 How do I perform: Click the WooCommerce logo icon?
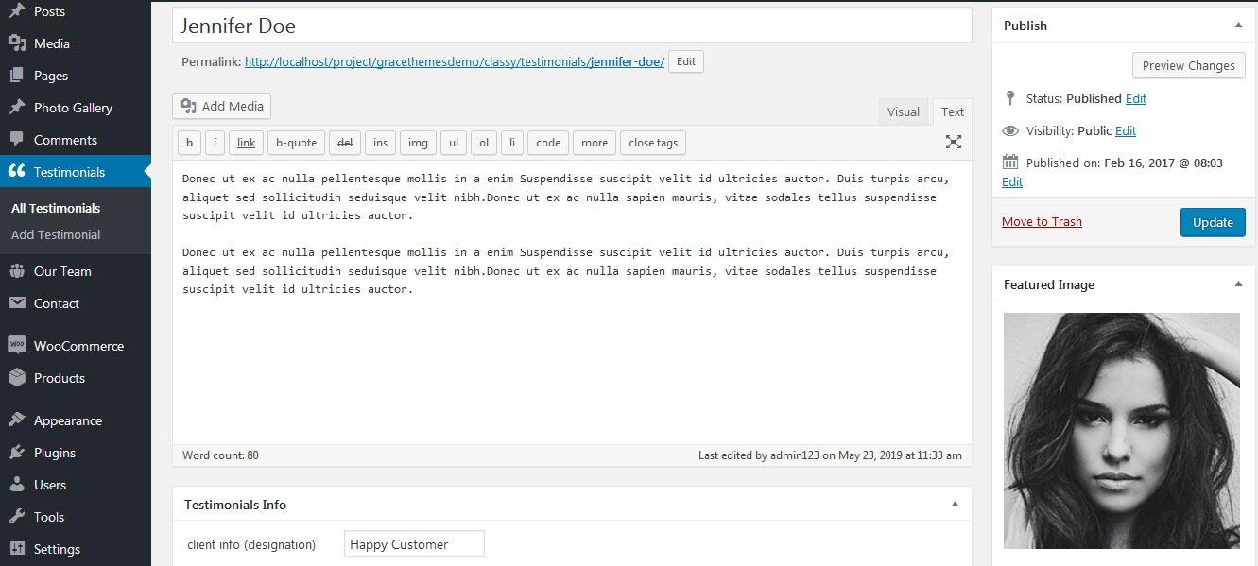[17, 346]
